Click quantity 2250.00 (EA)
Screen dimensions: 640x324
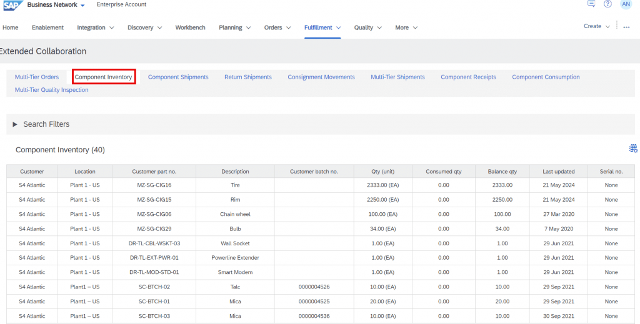[383, 200]
